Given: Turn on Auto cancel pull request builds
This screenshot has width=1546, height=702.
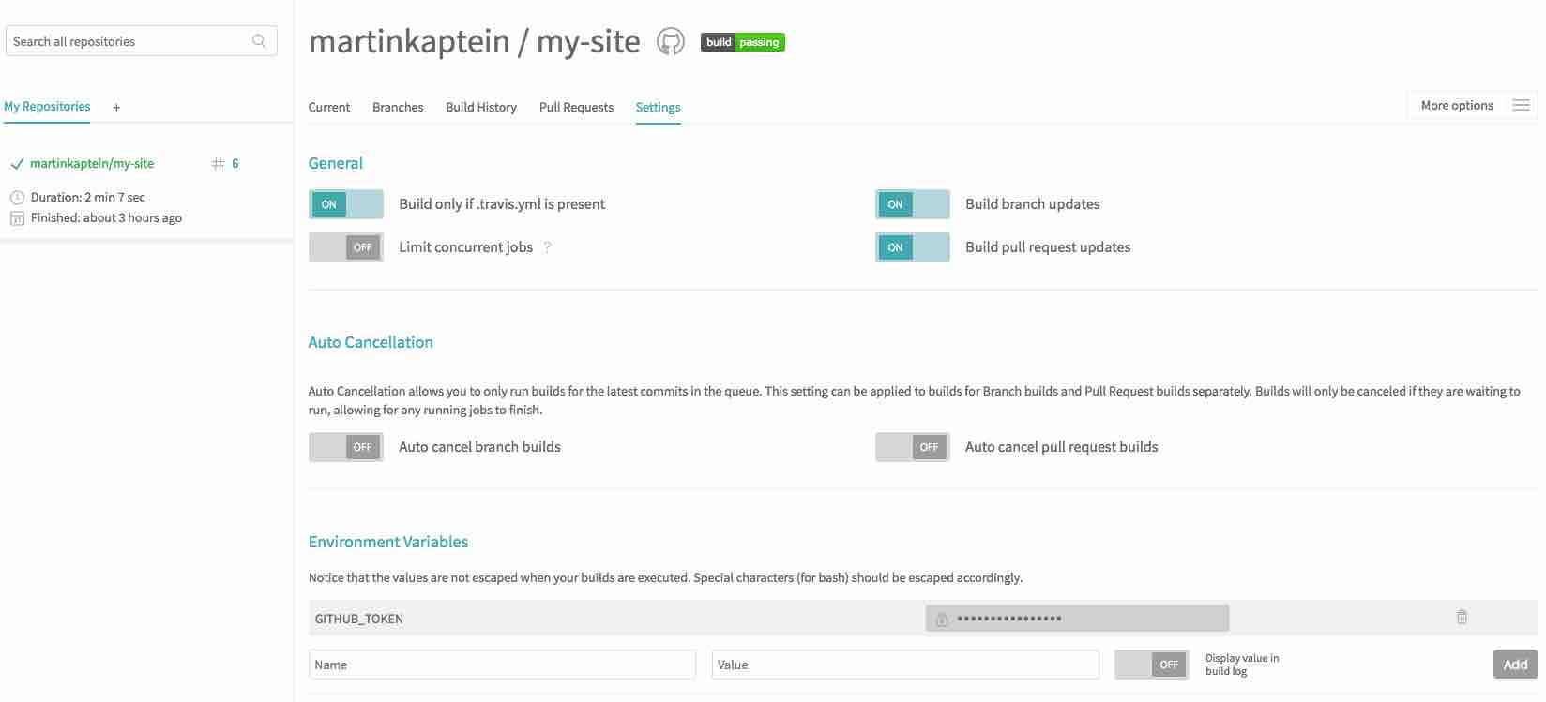Looking at the screenshot, I should click(912, 447).
